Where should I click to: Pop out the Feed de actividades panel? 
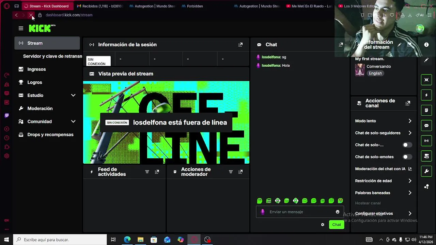pyautogui.click(x=157, y=172)
